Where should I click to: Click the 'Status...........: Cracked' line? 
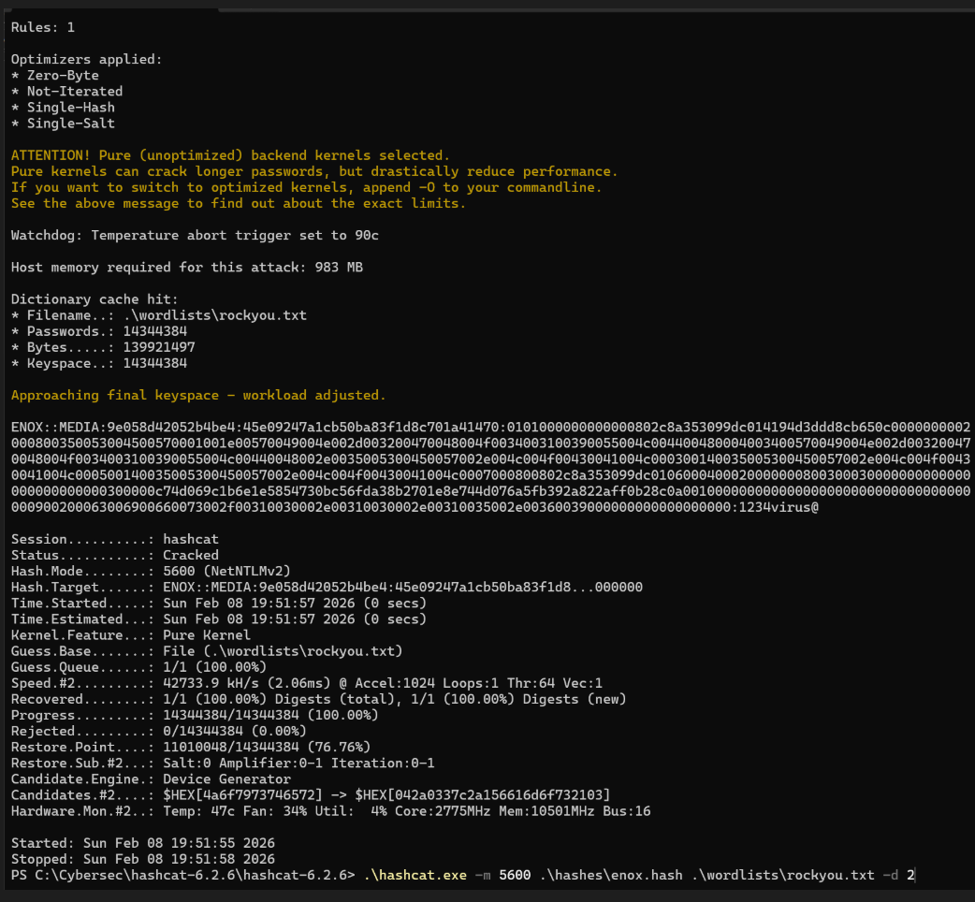coord(115,555)
